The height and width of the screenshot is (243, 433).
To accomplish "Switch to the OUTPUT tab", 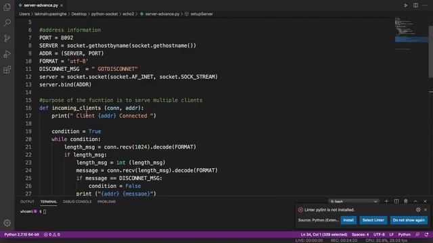I will pyautogui.click(x=27, y=202).
